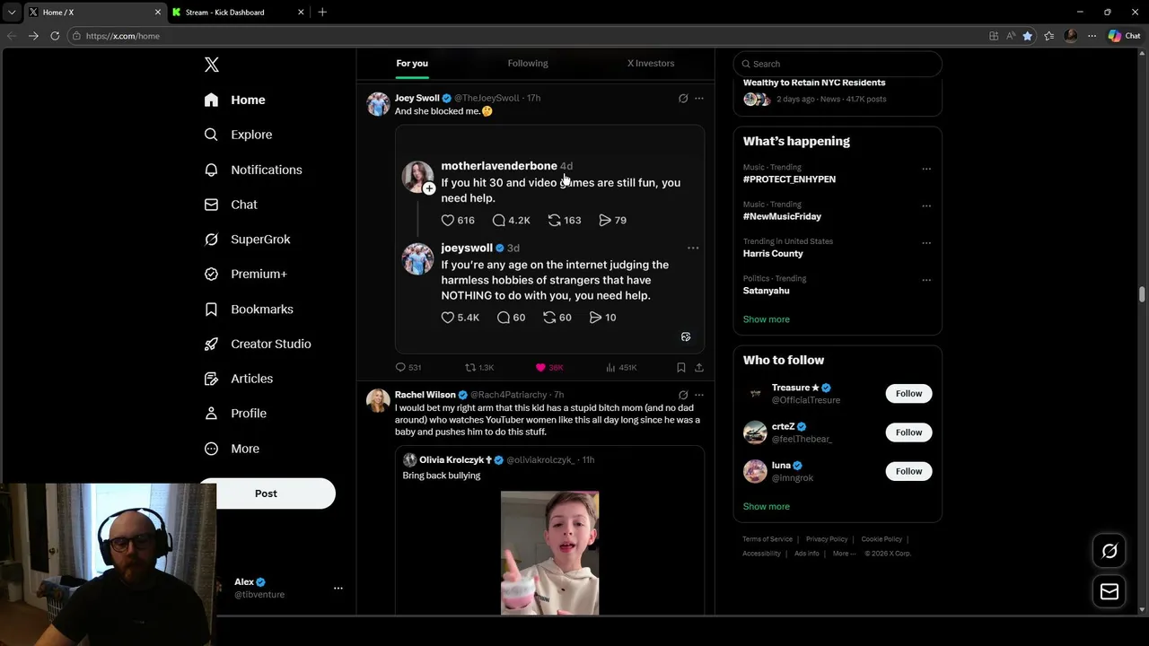Image resolution: width=1149 pixels, height=646 pixels.
Task: Open options for #NewMusicFriday trend
Action: (926, 205)
